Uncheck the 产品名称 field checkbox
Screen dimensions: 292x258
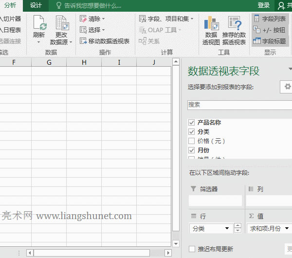(x=191, y=123)
